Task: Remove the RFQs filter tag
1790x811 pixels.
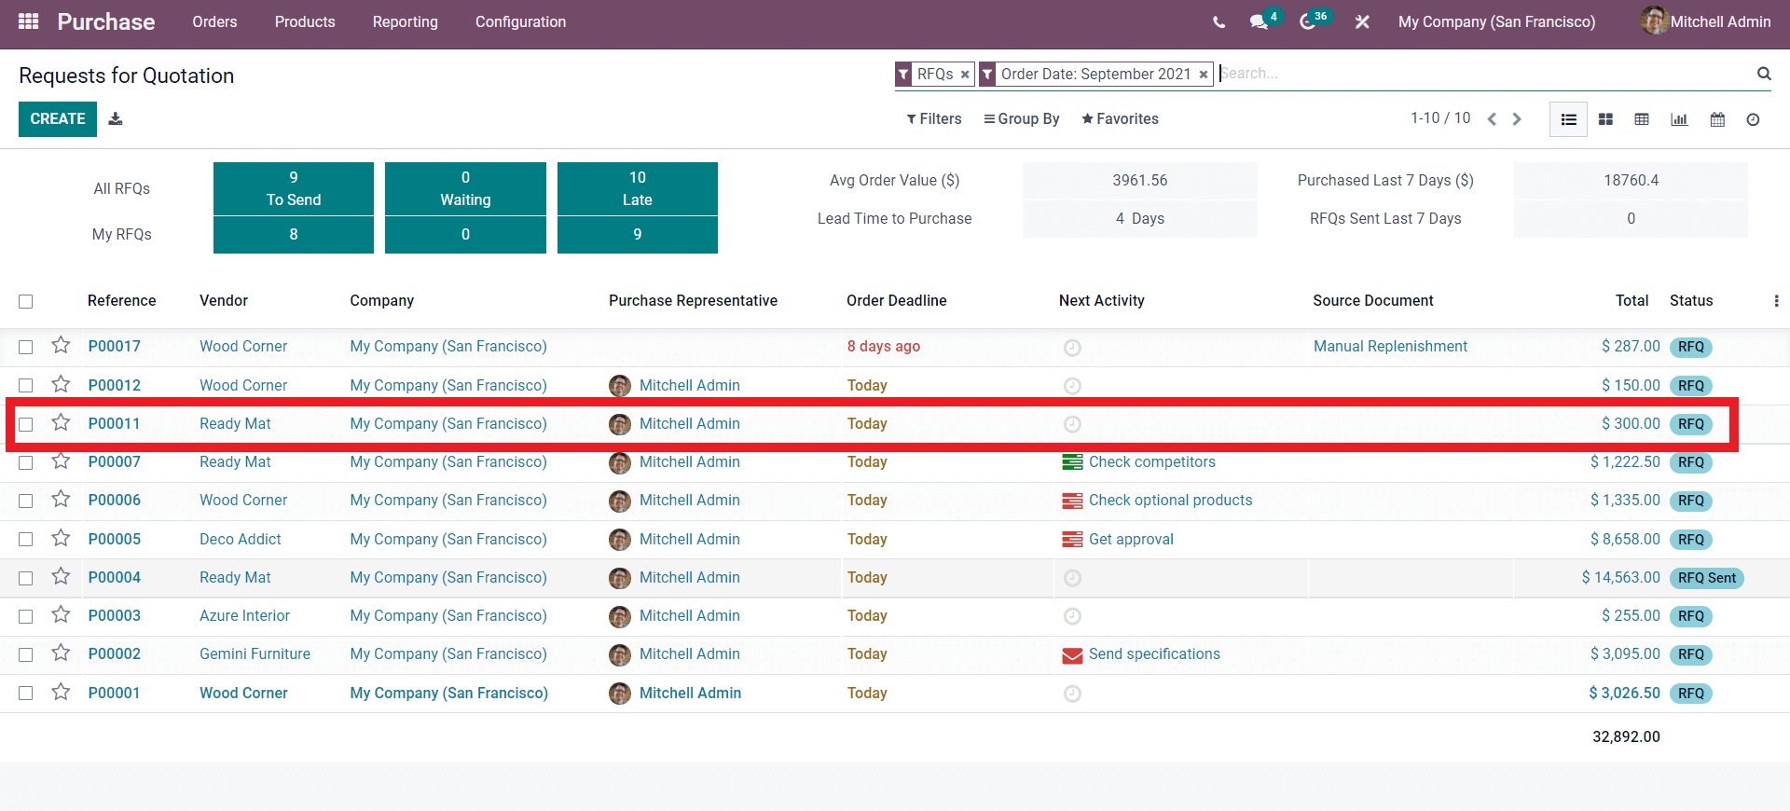Action: click(965, 75)
